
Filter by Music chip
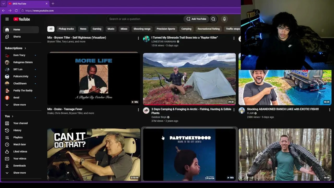click(x=111, y=29)
